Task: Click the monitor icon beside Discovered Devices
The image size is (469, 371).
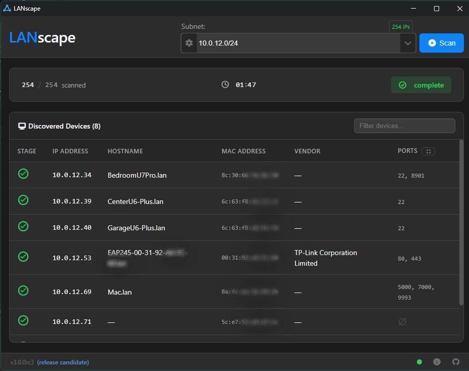Action: pos(22,126)
